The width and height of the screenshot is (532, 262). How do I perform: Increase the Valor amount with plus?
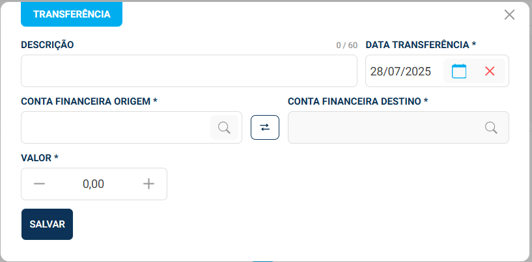point(148,184)
